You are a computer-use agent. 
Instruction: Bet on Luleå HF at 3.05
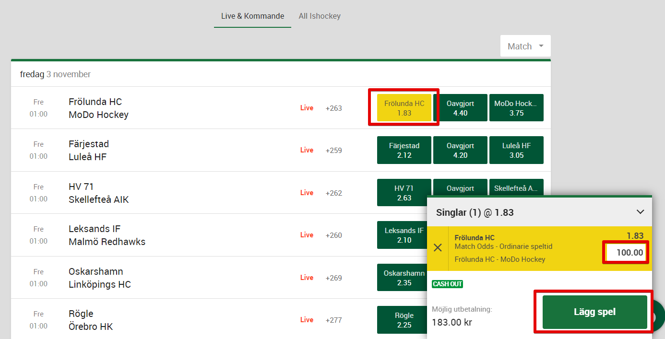point(516,150)
